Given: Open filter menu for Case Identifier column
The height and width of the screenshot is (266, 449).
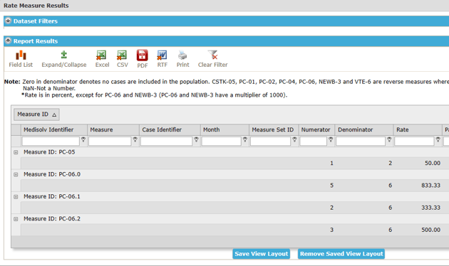Looking at the screenshot, I should 197,139.
